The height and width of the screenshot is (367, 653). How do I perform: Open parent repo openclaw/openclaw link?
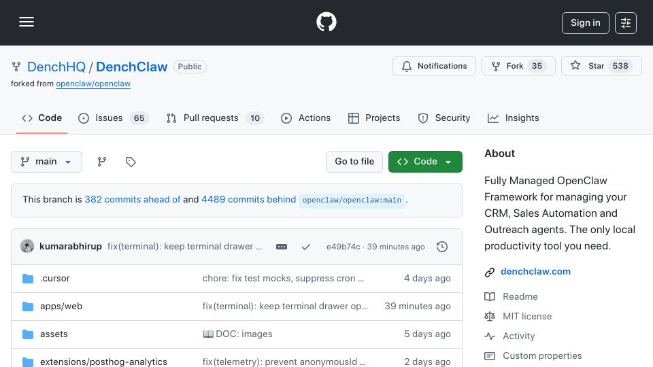93,84
